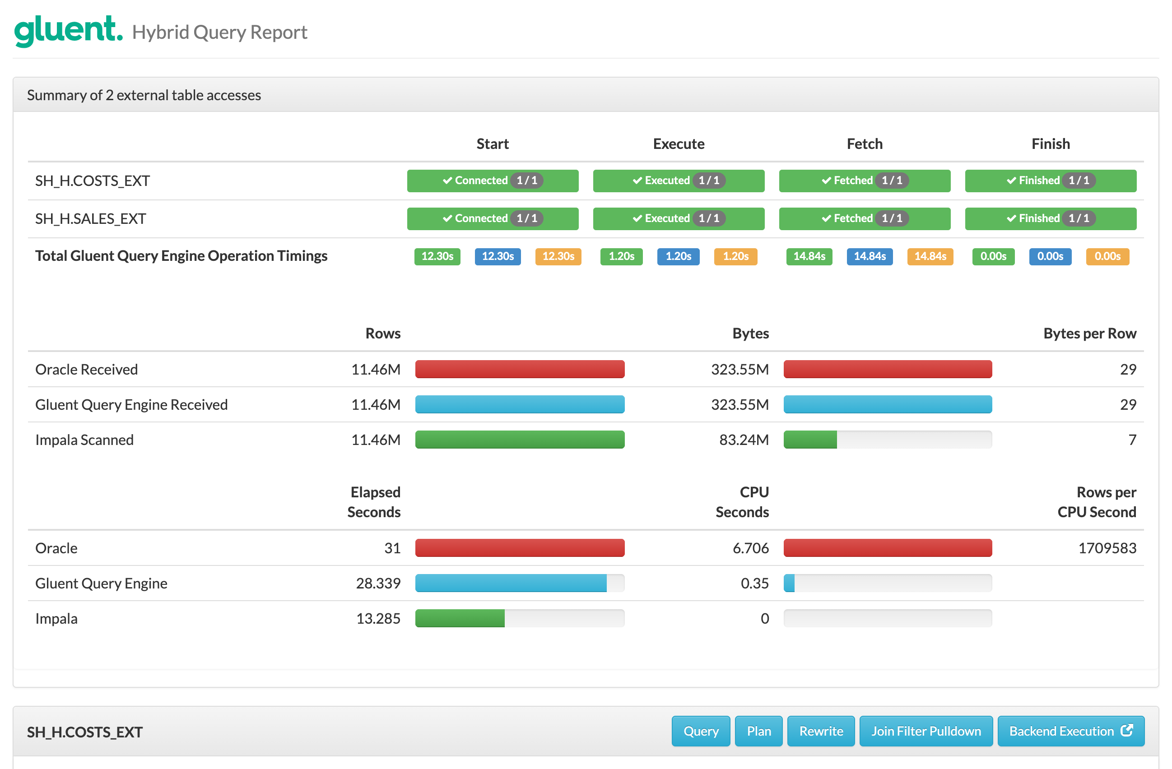Viewport: 1172px width, 769px height.
Task: Click the Oracle Received bytes red bar
Action: click(888, 369)
